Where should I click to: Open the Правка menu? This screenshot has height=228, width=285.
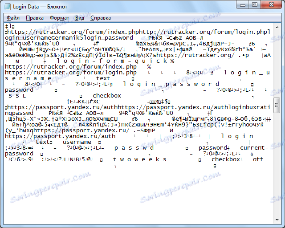35,18
